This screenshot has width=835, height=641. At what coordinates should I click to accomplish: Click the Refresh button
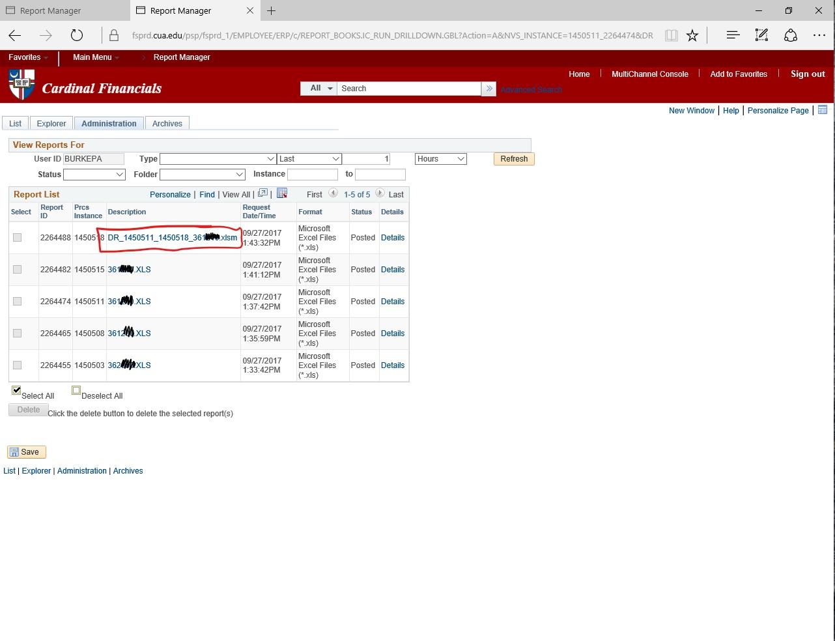pos(514,159)
